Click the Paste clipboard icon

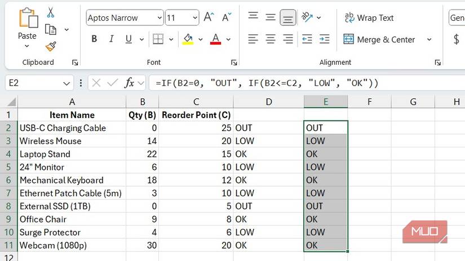click(x=29, y=18)
